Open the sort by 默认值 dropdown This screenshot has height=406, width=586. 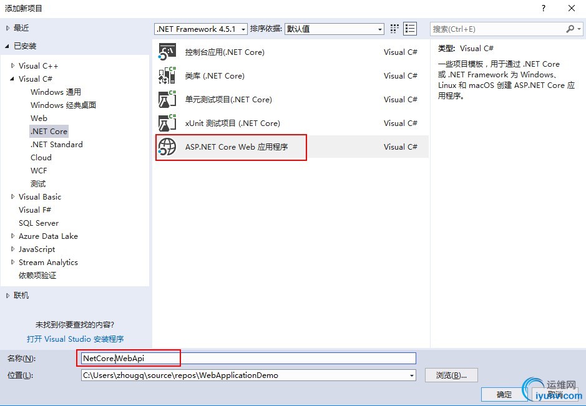pos(335,29)
